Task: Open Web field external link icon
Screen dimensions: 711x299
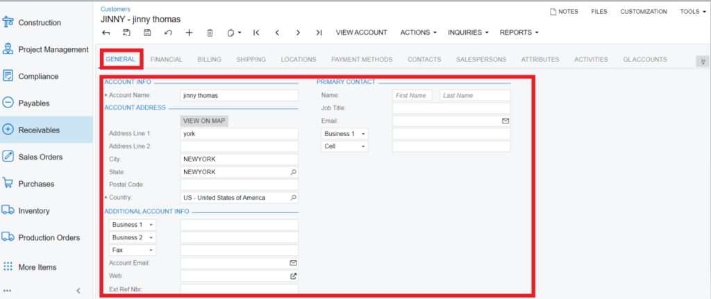Action: pyautogui.click(x=293, y=276)
